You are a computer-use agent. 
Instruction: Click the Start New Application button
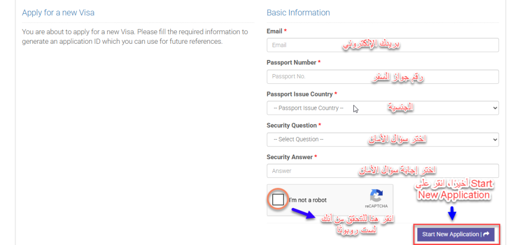click(456, 234)
